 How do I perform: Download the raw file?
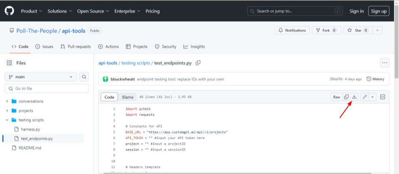point(354,97)
